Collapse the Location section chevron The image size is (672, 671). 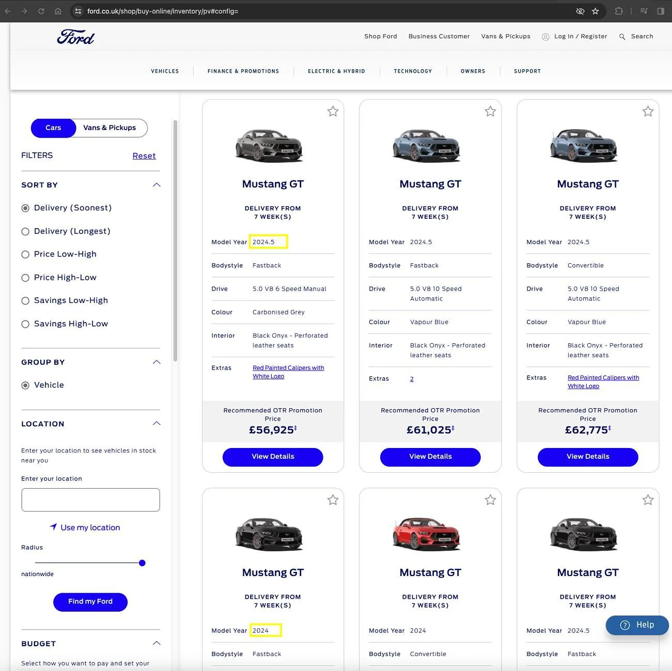[157, 423]
